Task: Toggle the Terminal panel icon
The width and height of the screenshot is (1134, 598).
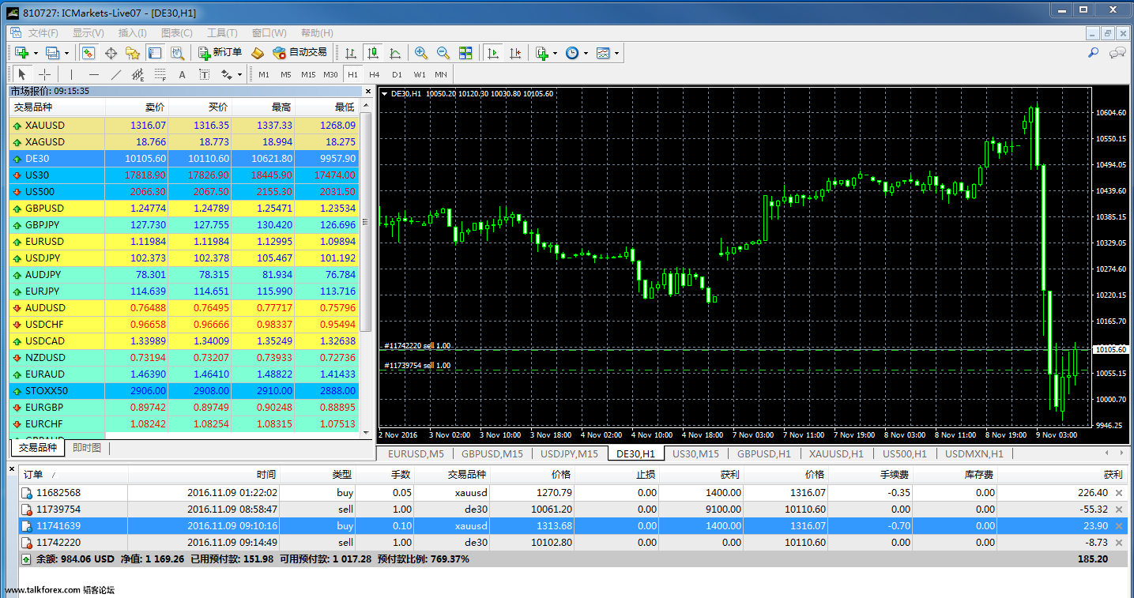Action: click(155, 53)
